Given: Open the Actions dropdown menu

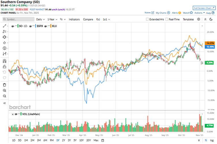Looking at the screenshot, I should click(200, 13).
